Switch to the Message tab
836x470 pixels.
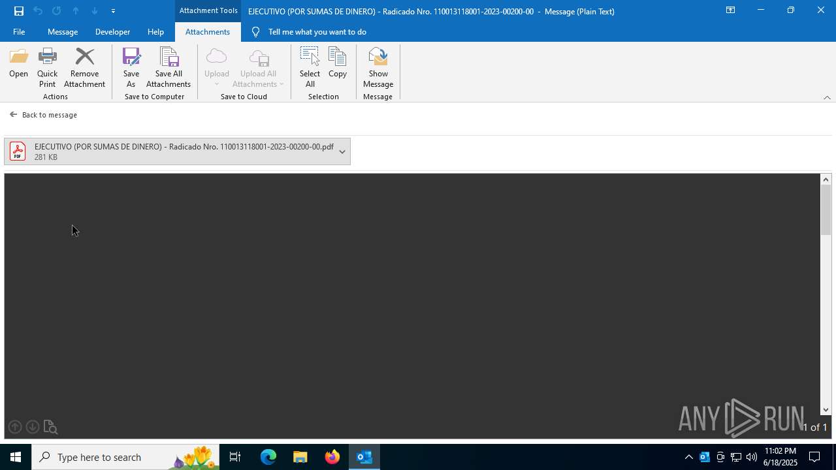point(63,32)
